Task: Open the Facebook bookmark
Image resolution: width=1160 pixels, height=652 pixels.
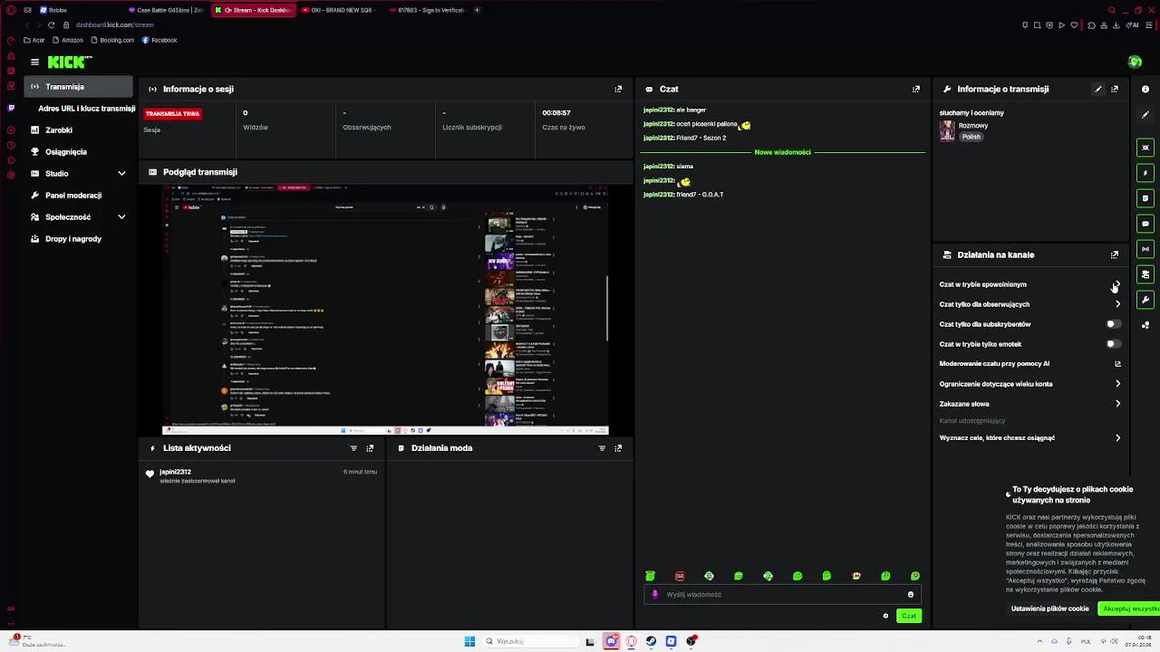Action: tap(159, 40)
